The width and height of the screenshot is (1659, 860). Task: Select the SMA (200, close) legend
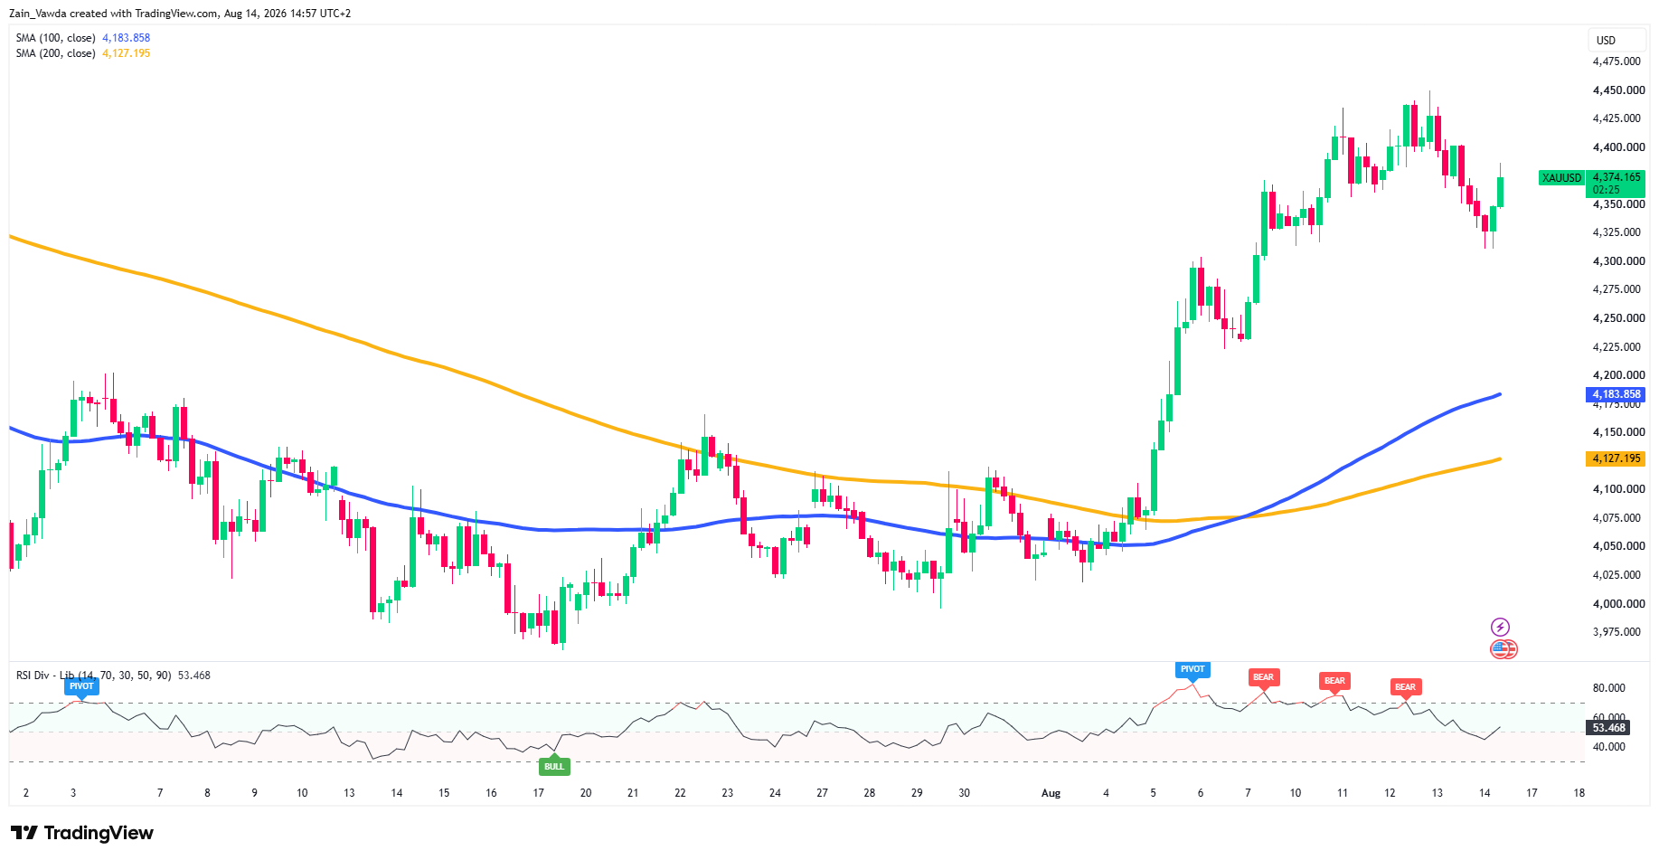pos(55,53)
